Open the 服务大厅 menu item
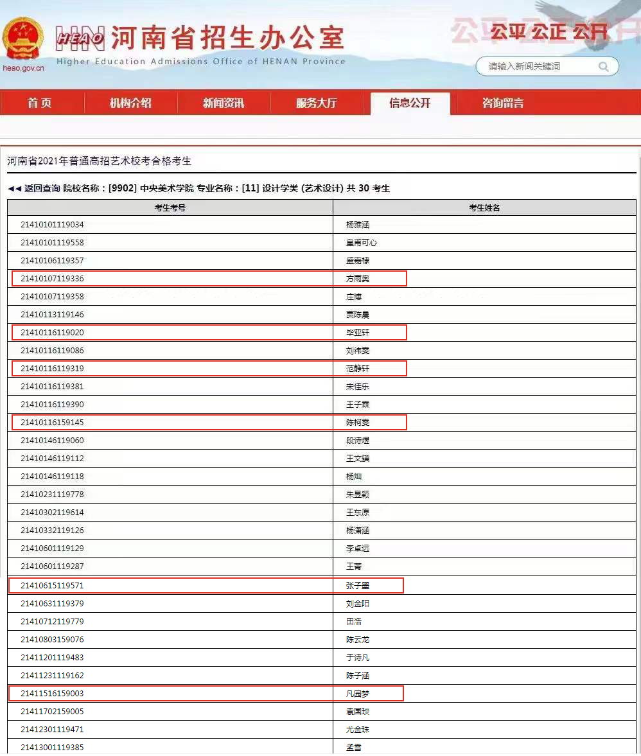The height and width of the screenshot is (756, 641). [x=317, y=103]
